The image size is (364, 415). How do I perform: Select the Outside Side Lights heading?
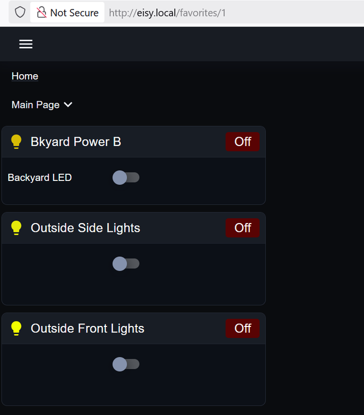coord(85,228)
